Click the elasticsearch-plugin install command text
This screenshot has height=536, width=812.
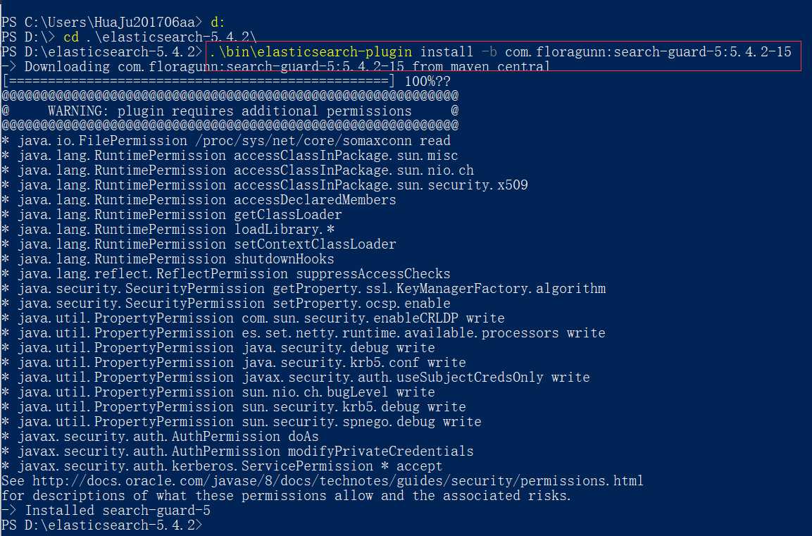coord(501,52)
